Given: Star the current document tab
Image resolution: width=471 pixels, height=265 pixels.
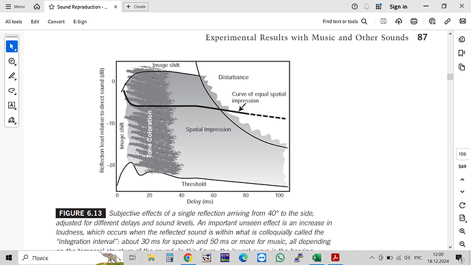Looking at the screenshot, I should [51, 7].
